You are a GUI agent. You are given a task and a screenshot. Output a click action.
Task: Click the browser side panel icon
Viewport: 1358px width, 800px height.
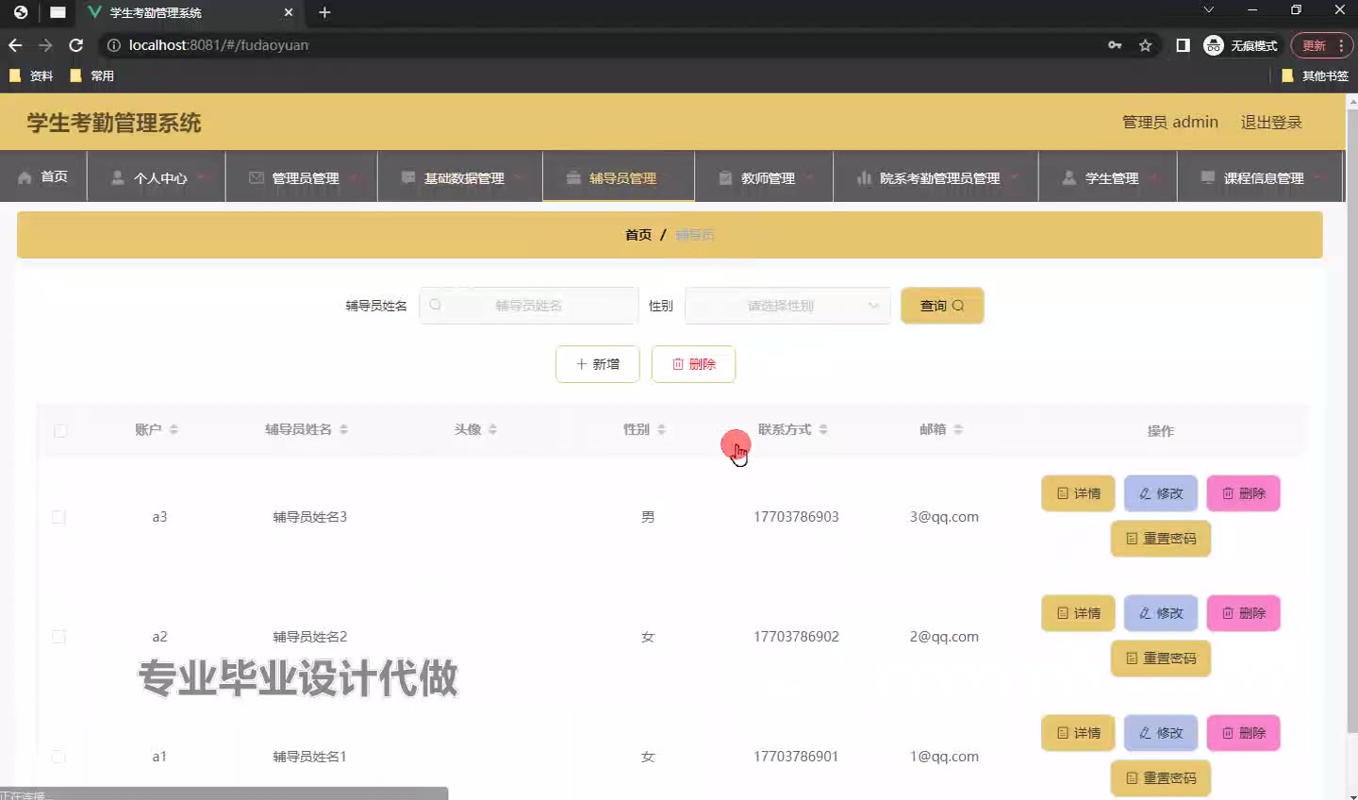click(1183, 45)
